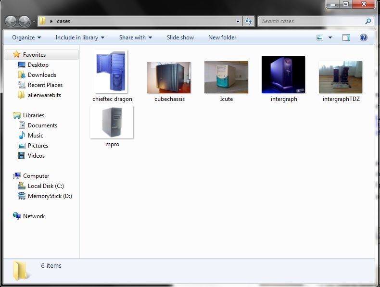Click the Change your view icon
Viewport: 380px width, 287px height.
click(x=320, y=37)
